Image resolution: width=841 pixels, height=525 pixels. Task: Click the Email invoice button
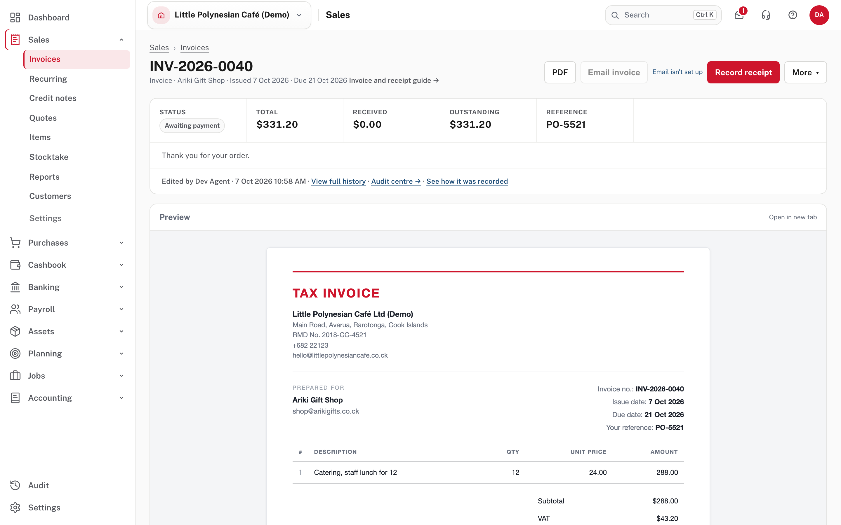(614, 72)
